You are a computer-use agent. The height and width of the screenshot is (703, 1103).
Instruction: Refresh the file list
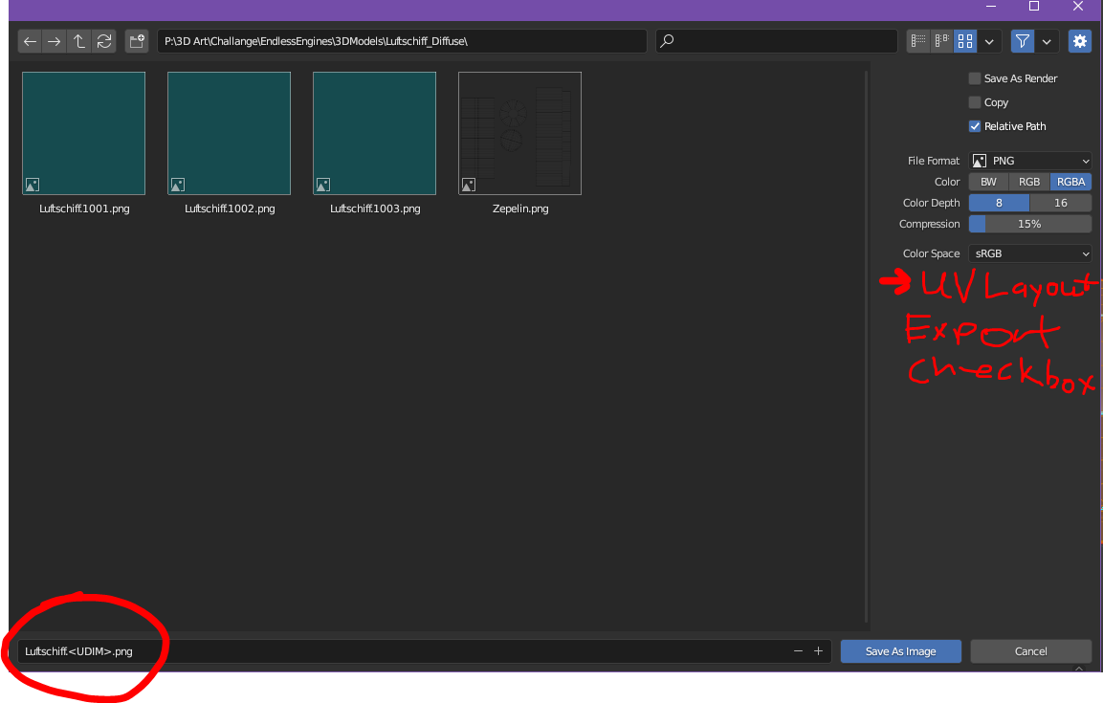click(104, 41)
